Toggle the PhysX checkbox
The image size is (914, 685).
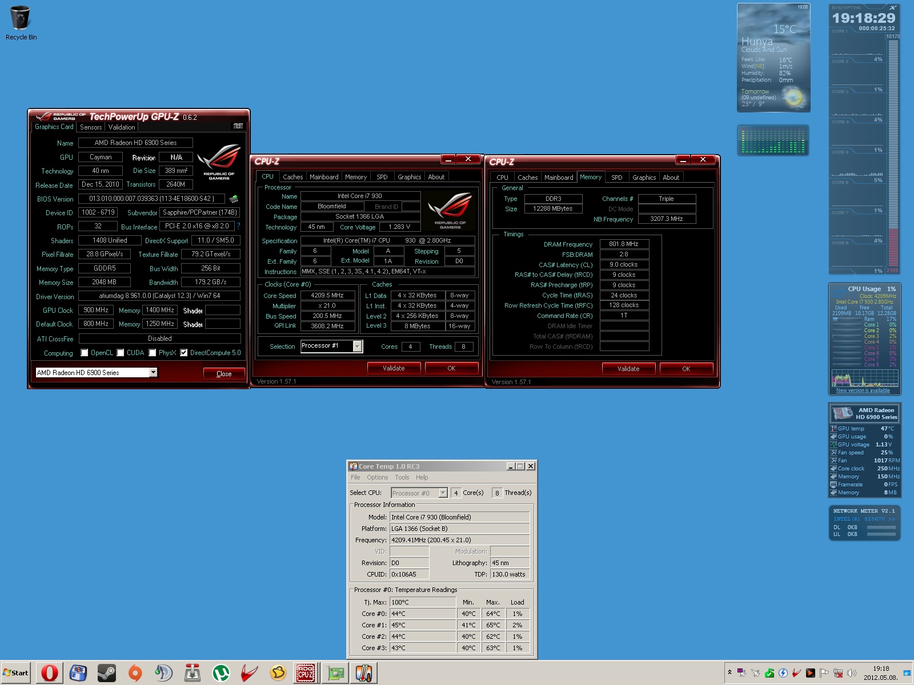pos(153,353)
